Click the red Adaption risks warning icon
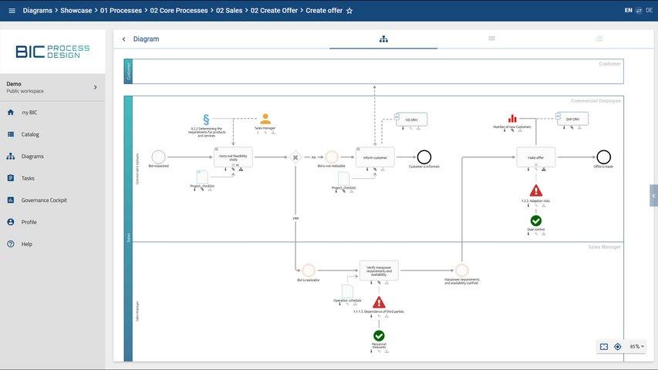Image resolution: width=658 pixels, height=370 pixels. pos(536,190)
